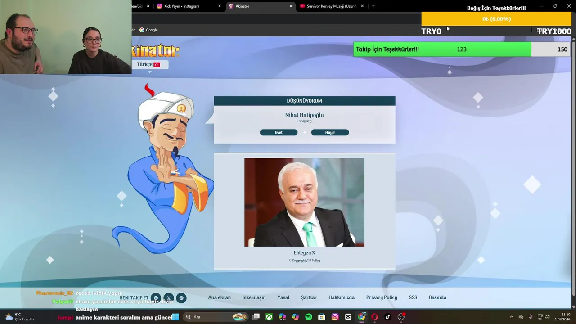
Task: Click the taskbar search box Ara
Action: [x=216, y=317]
